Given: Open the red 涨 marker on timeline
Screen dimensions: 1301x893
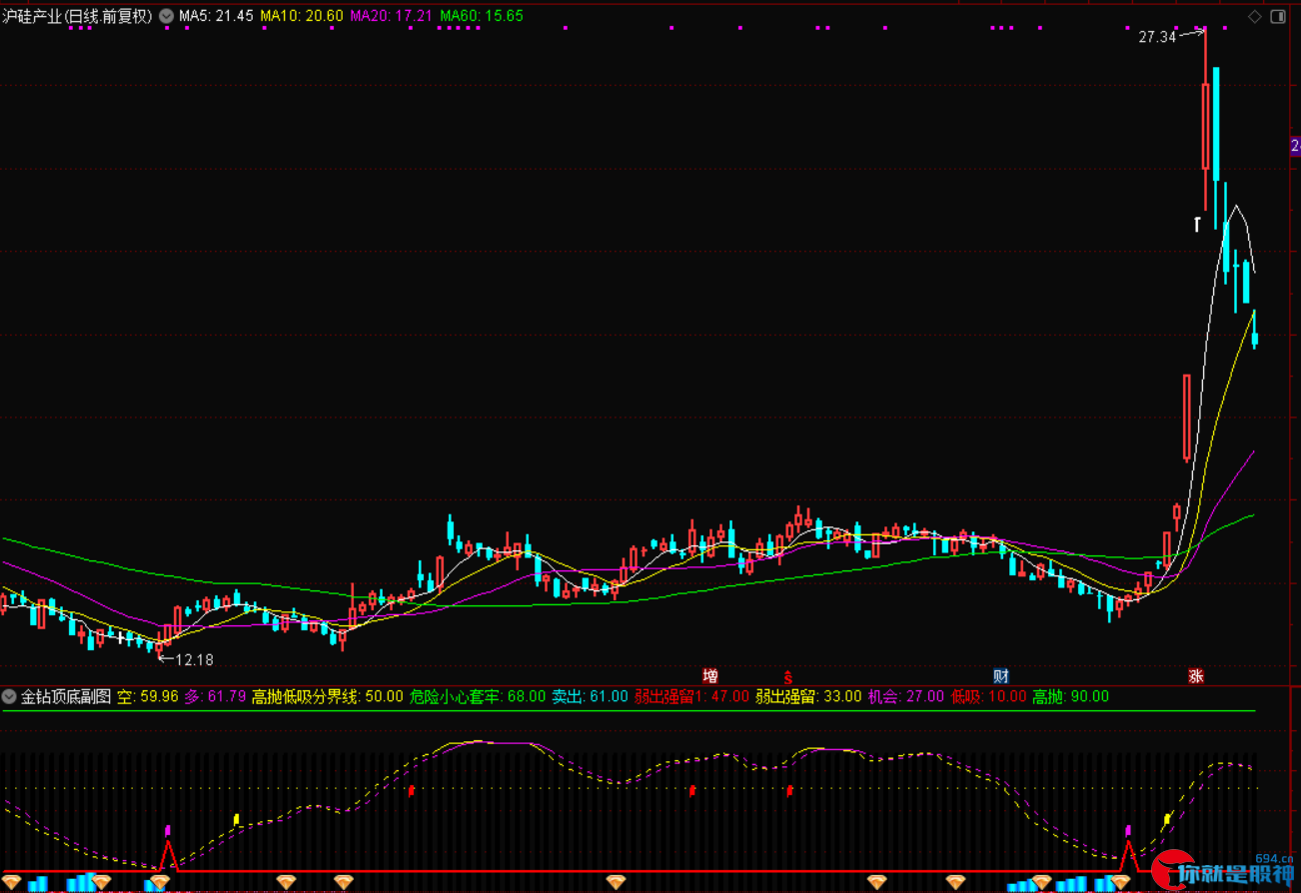Looking at the screenshot, I should tap(1195, 676).
